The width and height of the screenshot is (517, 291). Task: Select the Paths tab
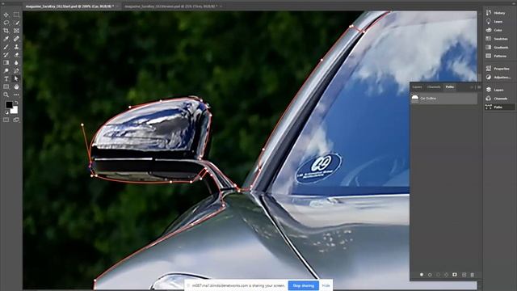point(450,87)
